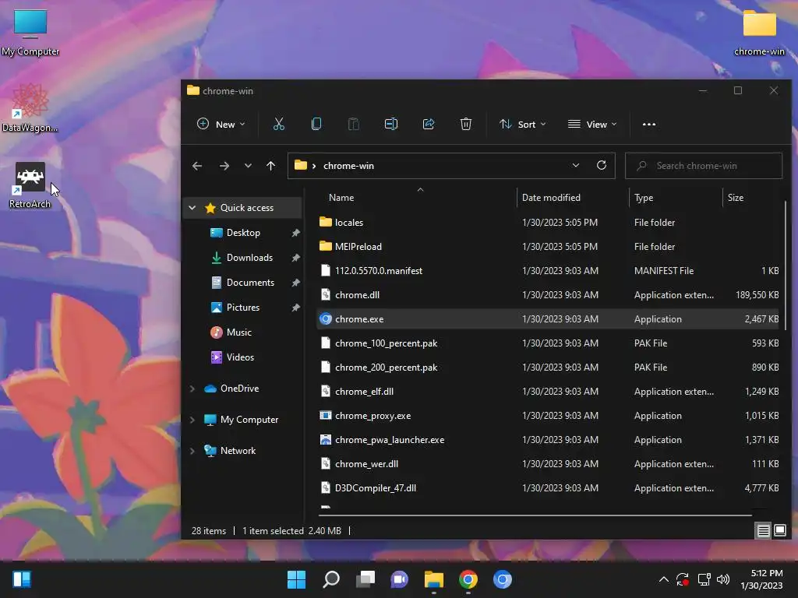Open taskbar Search magnifier
The image size is (798, 598).
click(x=330, y=579)
